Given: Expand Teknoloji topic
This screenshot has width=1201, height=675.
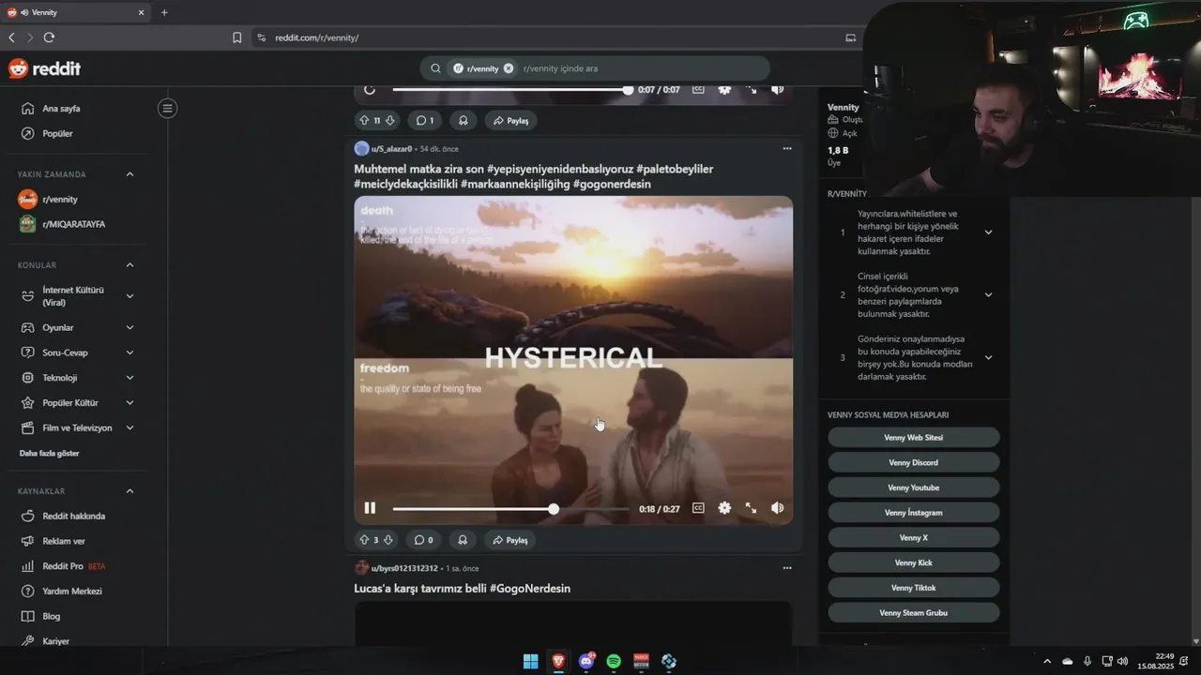Looking at the screenshot, I should (x=129, y=378).
